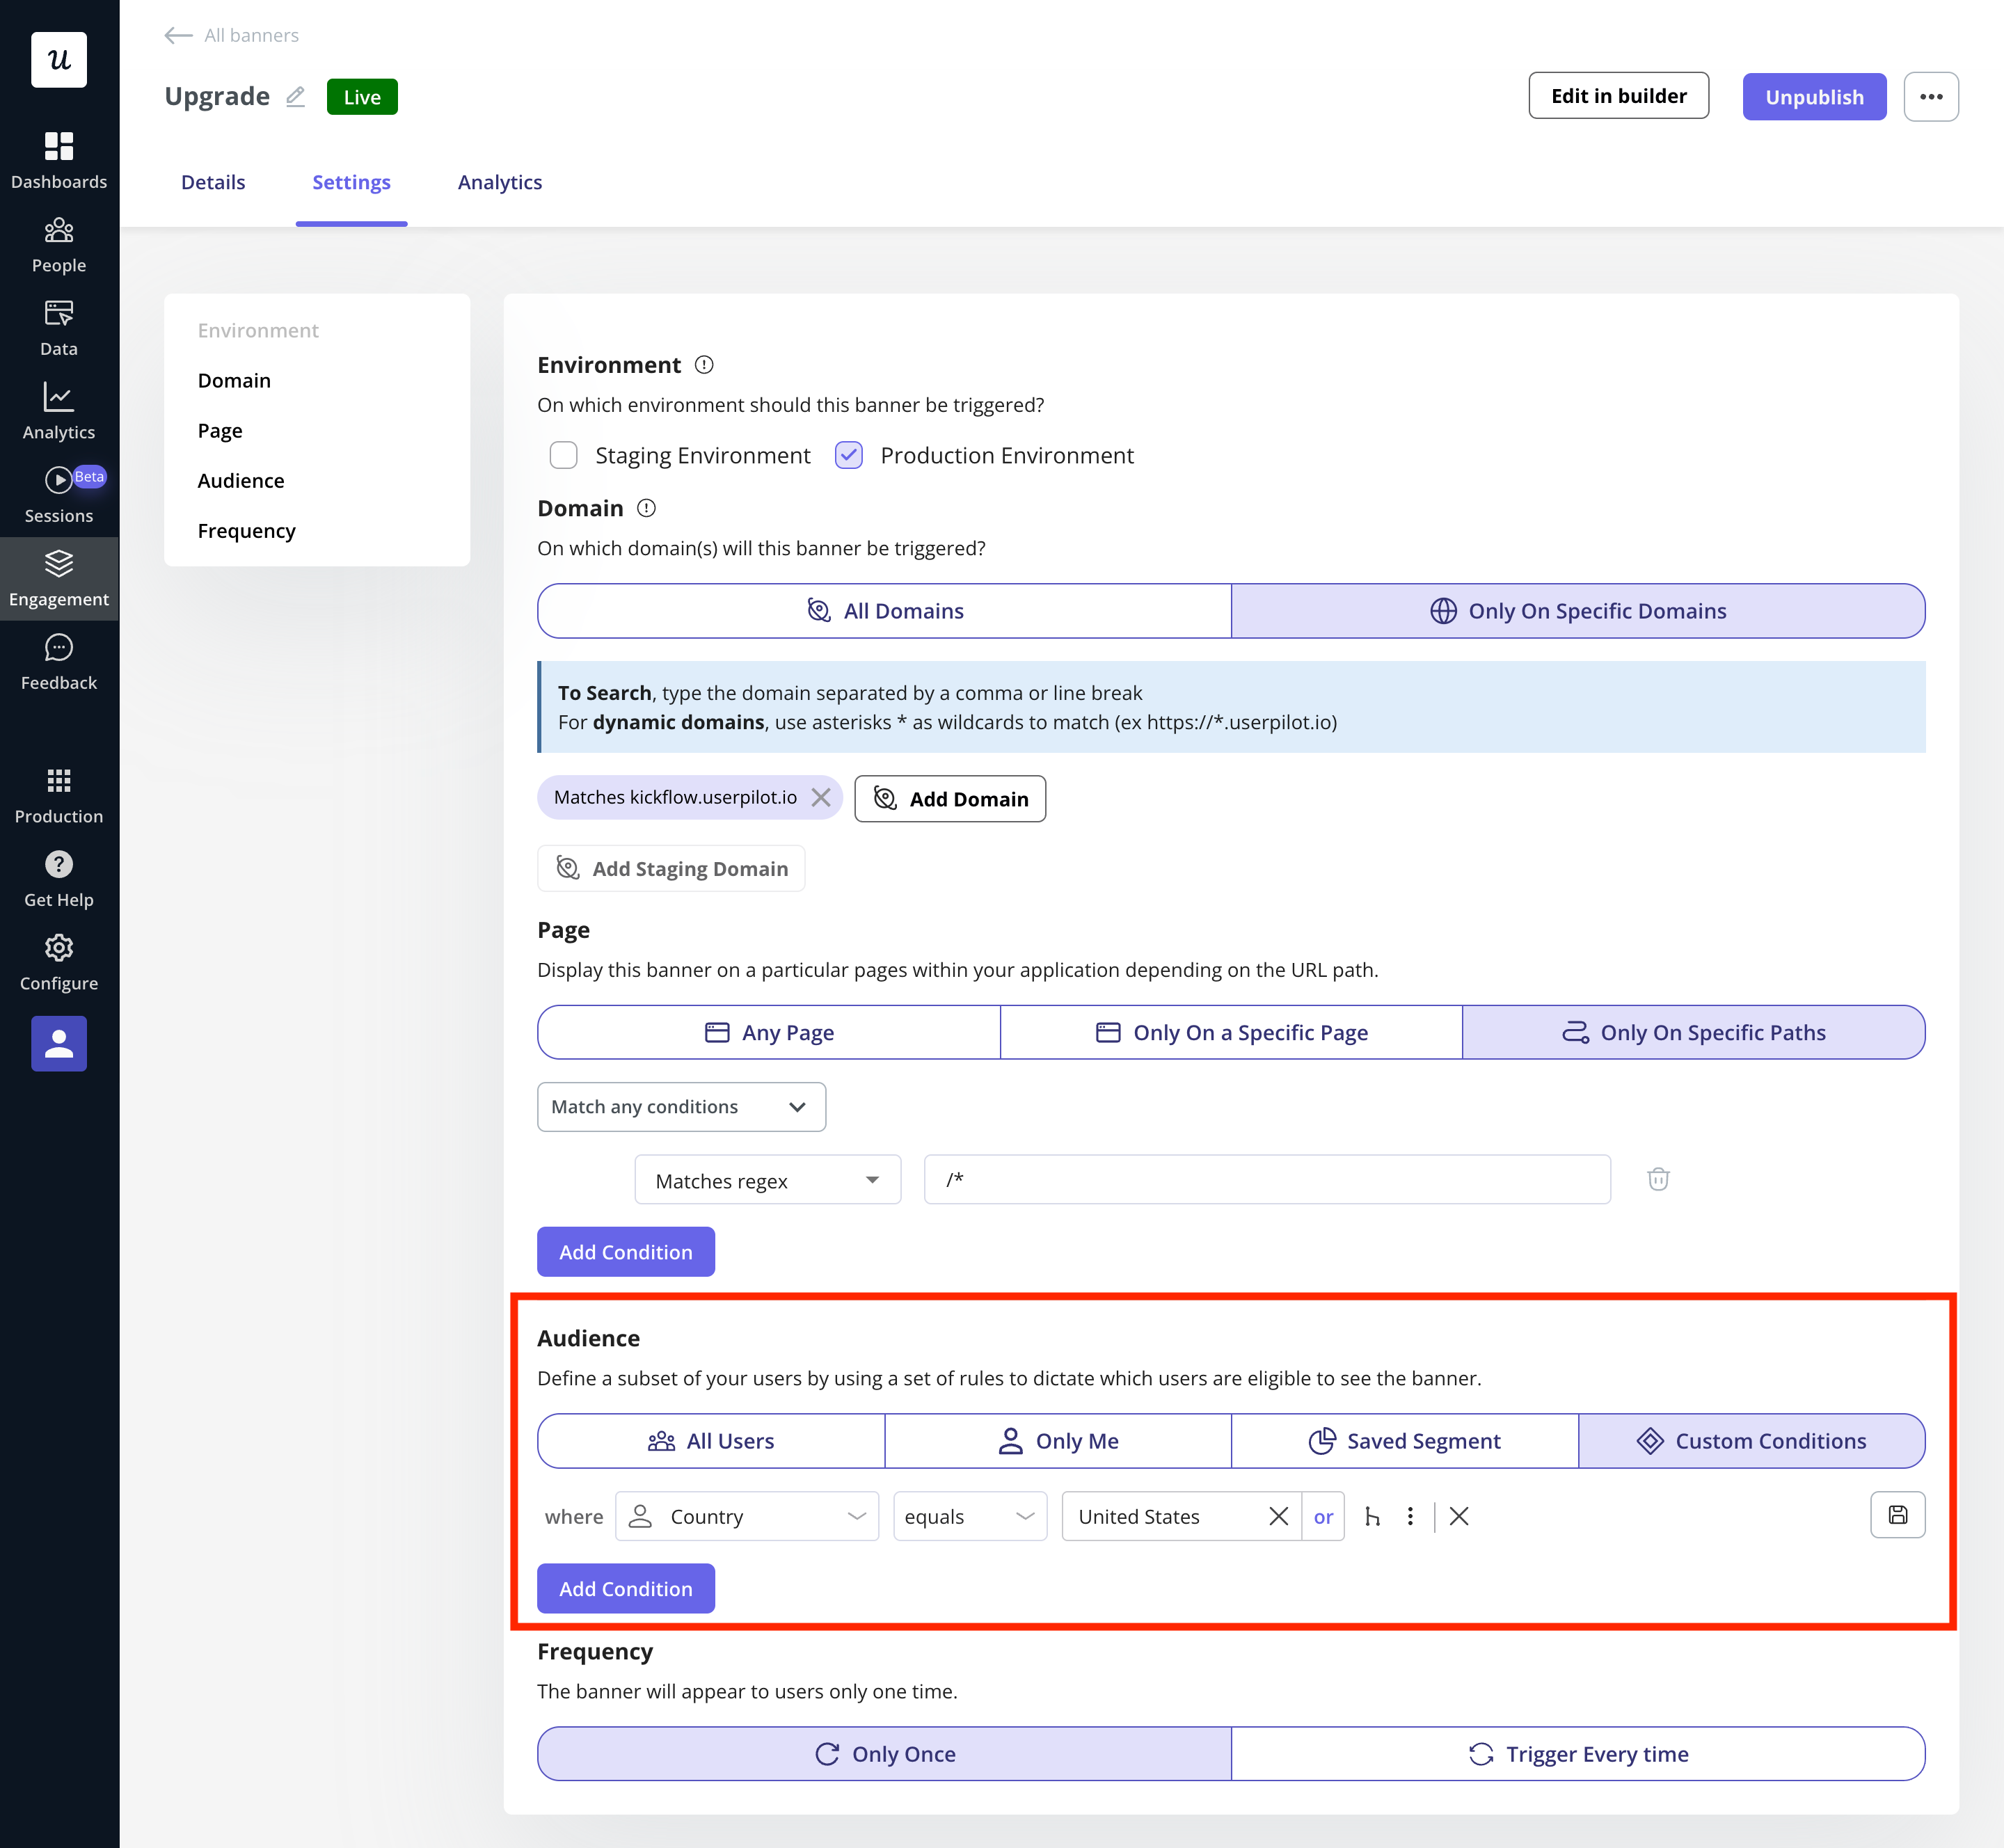Viewport: 2004px width, 1848px height.
Task: Select Trigger Every time frequency option
Action: (x=1577, y=1754)
